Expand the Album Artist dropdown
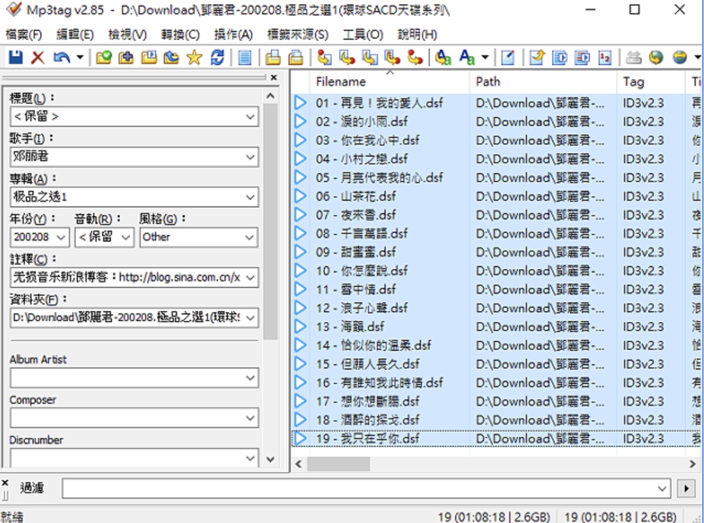This screenshot has height=523, width=704. pyautogui.click(x=250, y=378)
